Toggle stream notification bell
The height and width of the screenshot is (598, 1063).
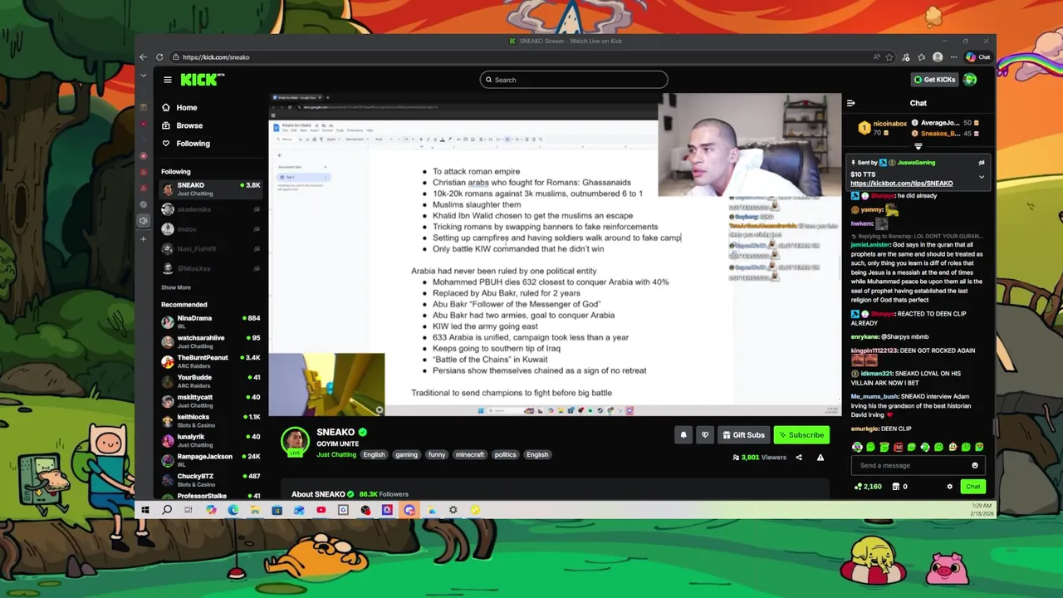(x=683, y=434)
